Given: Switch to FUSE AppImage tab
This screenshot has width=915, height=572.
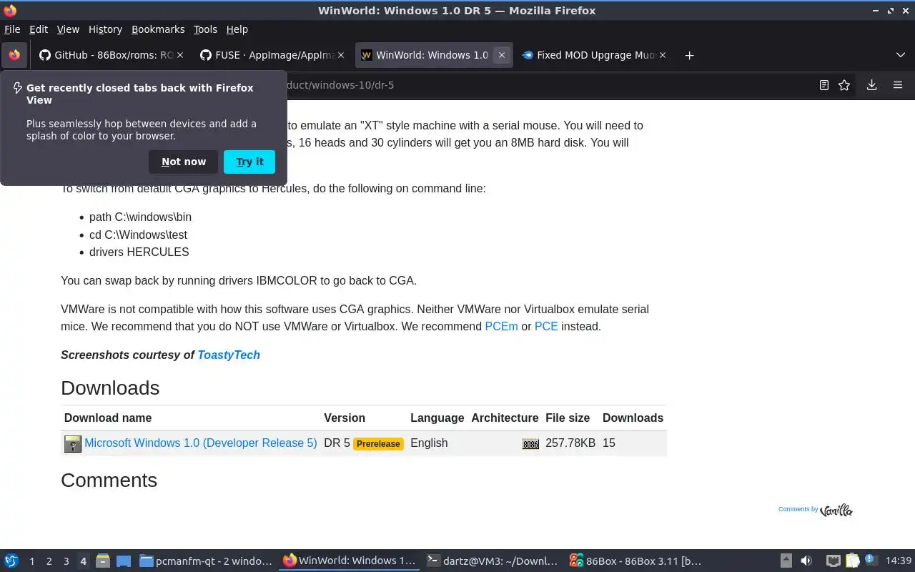Looking at the screenshot, I should pyautogui.click(x=272, y=55).
